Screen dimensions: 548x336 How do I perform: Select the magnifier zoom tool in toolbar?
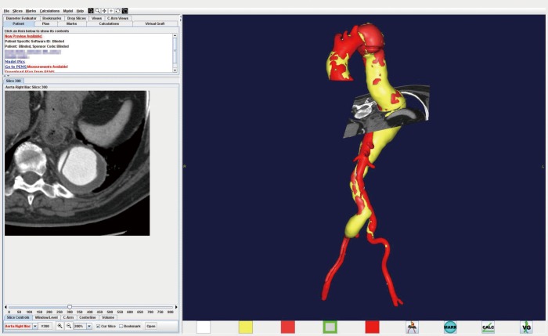(x=98, y=11)
